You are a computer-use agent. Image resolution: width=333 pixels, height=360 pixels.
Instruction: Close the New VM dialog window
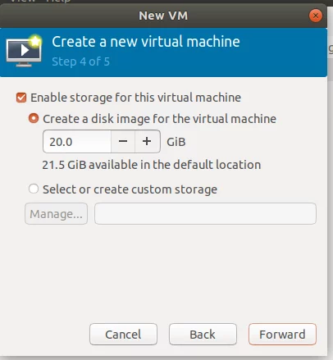click(x=316, y=16)
